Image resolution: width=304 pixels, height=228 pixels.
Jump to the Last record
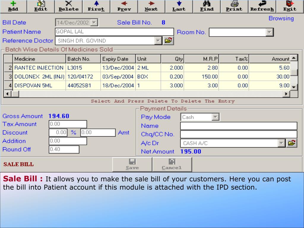click(x=179, y=7)
